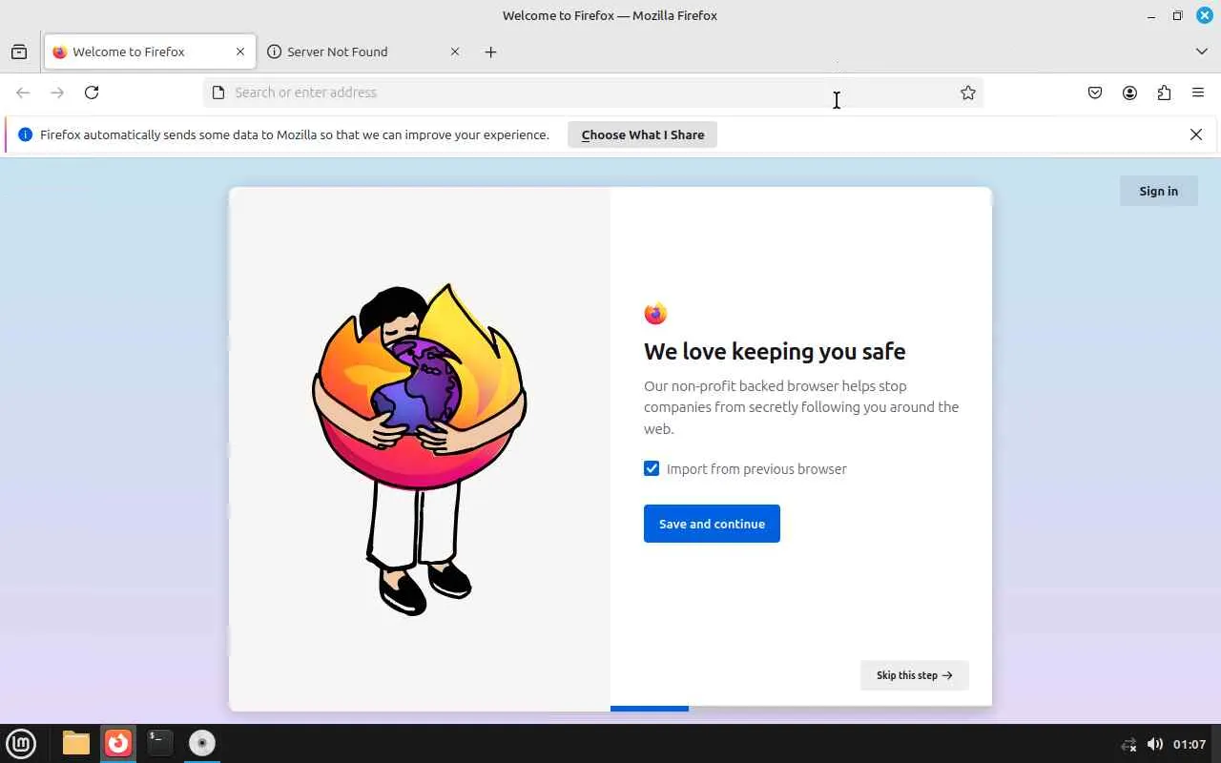Launch the file manager from the taskbar

tap(76, 743)
